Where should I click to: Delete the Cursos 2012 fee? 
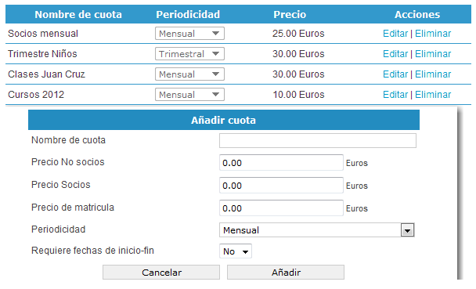point(433,95)
